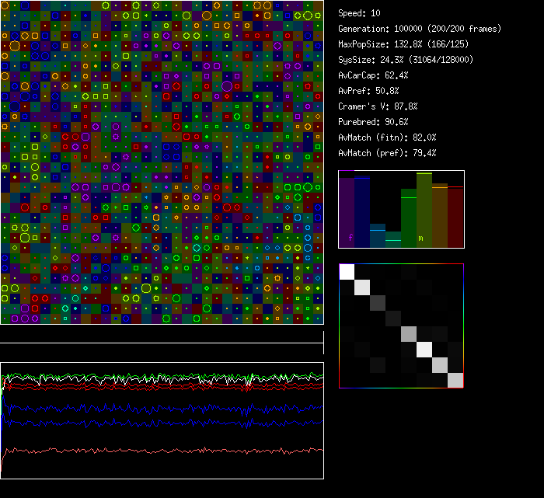Screen dimensions: 544x498
Task: Click the lowest red line in time graph
Action: point(155,450)
